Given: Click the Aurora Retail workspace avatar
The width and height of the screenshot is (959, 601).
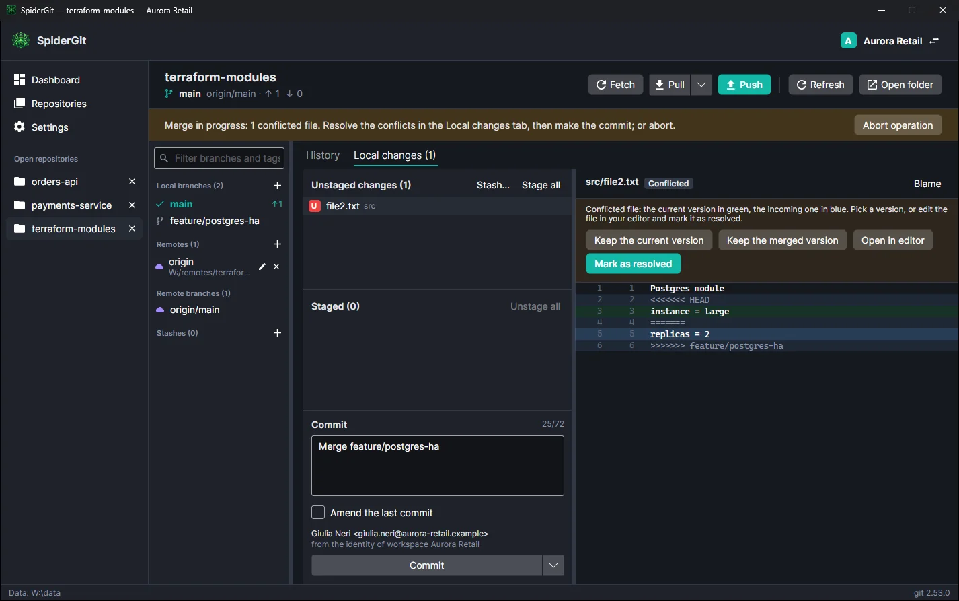Looking at the screenshot, I should 848,41.
